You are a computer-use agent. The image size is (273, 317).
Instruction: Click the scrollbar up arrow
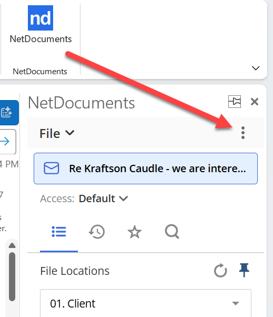coord(12,245)
